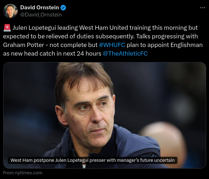The height and width of the screenshot is (179, 209).
Task: Click the From nytimes.com source link
Action: click(23, 173)
